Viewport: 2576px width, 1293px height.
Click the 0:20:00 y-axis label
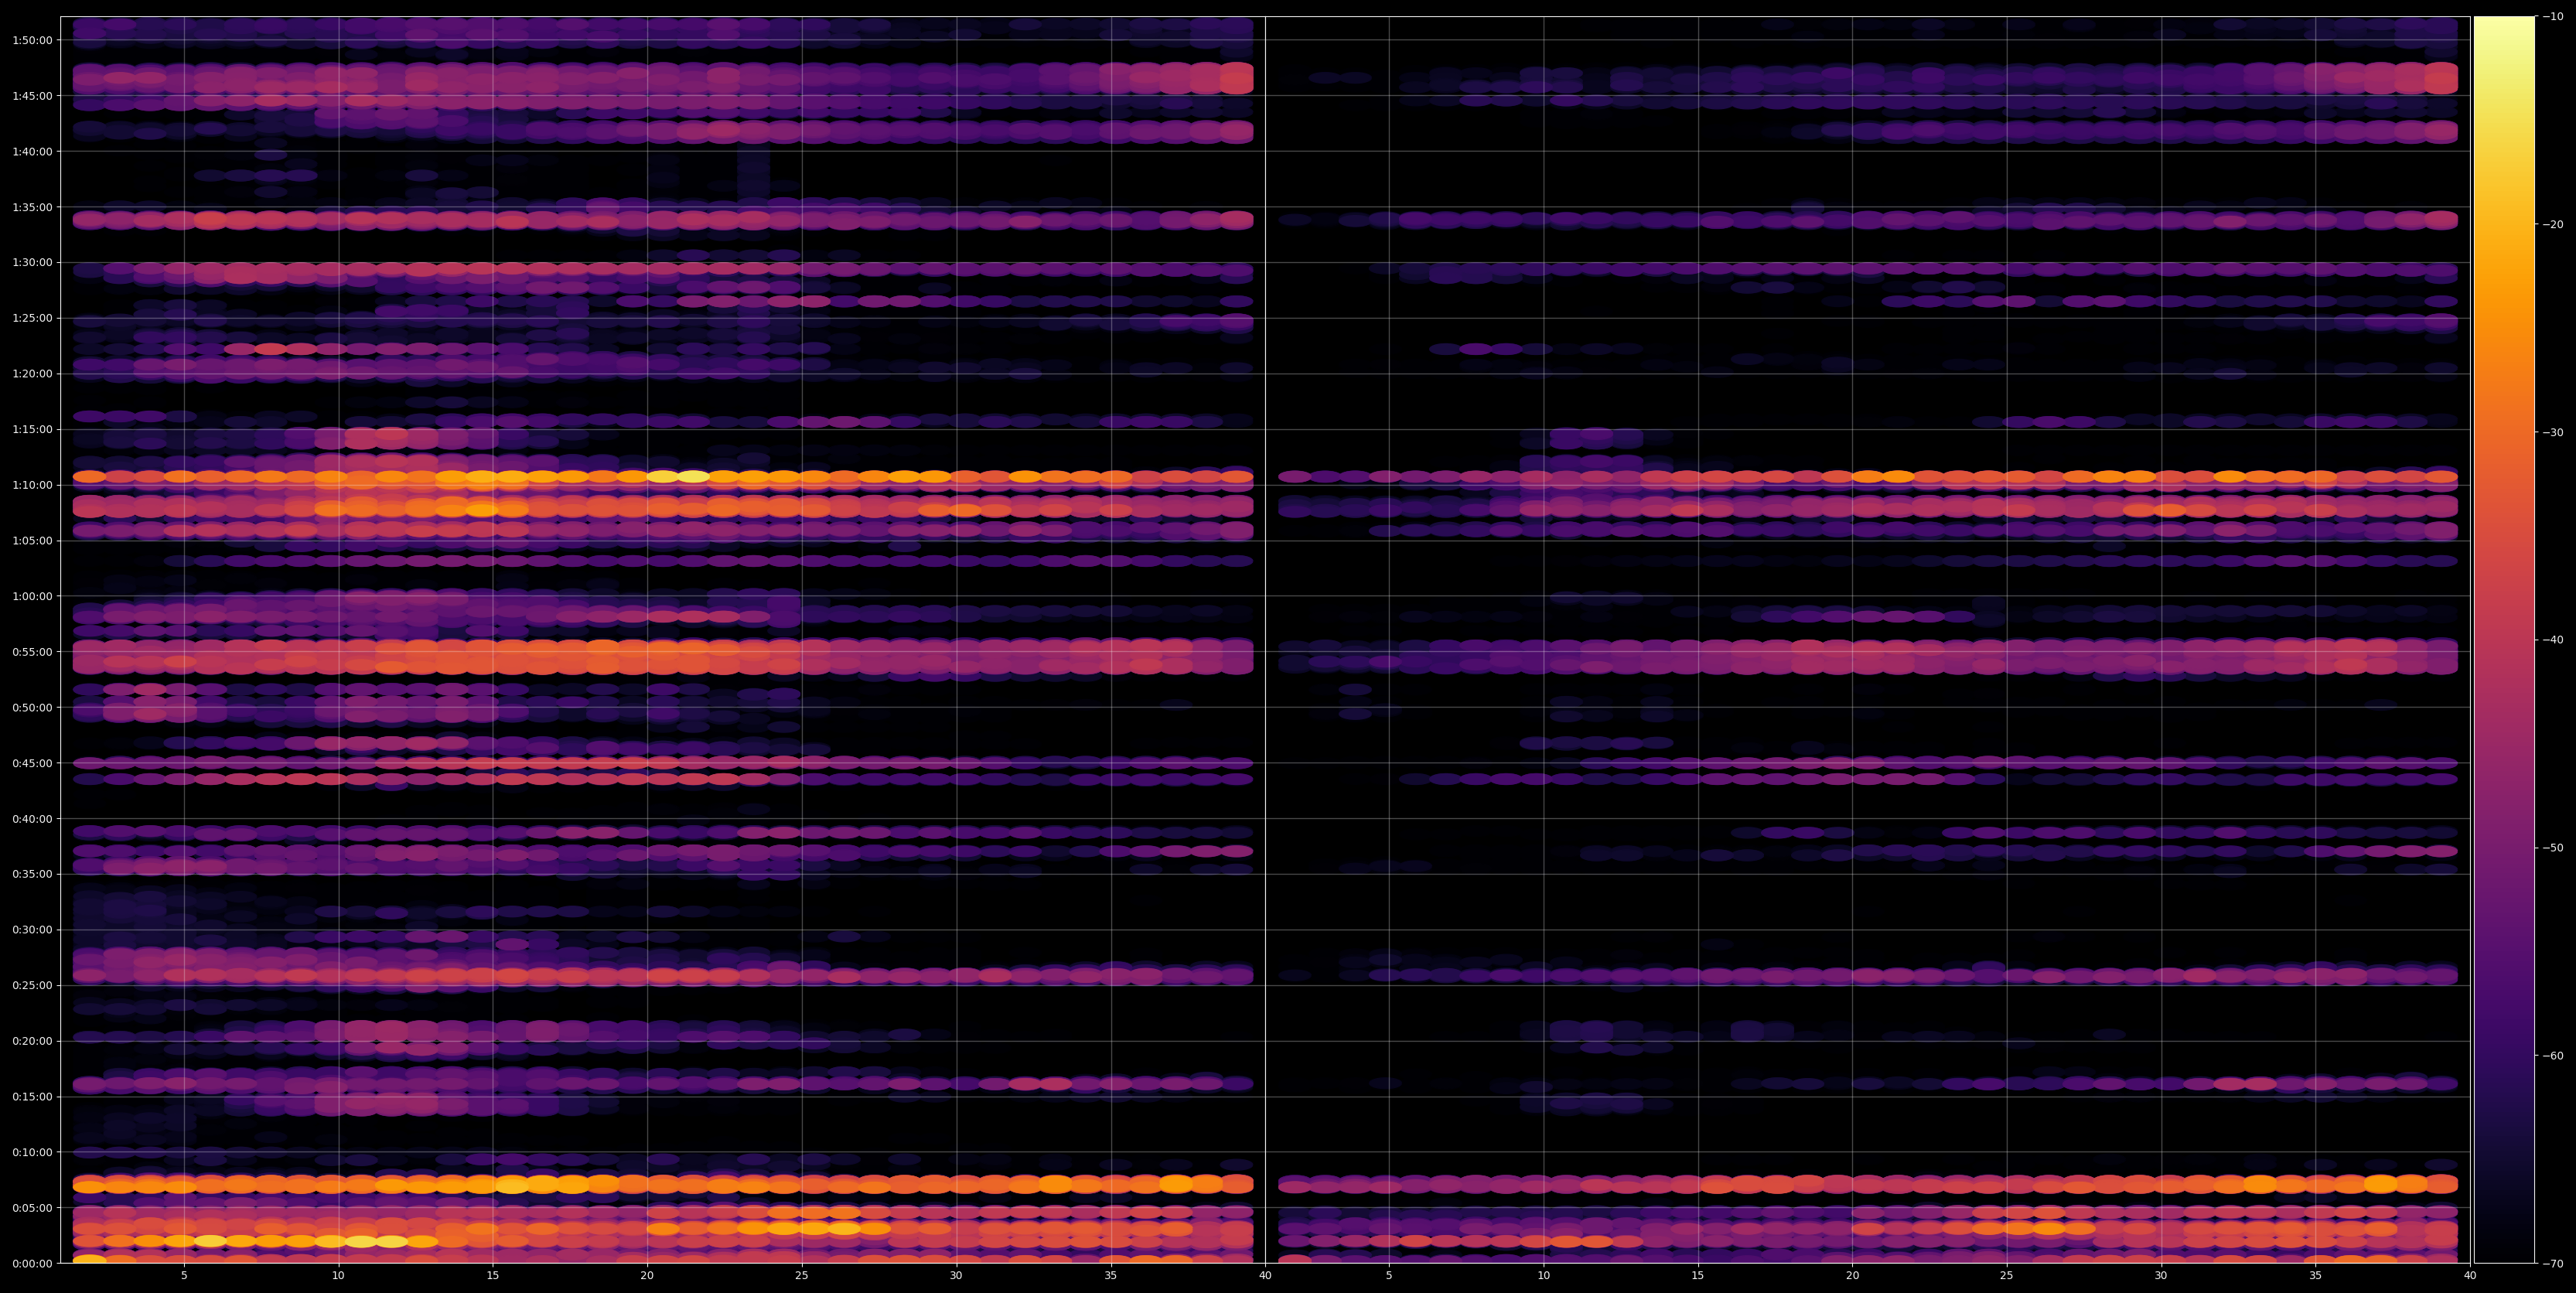(32, 1041)
